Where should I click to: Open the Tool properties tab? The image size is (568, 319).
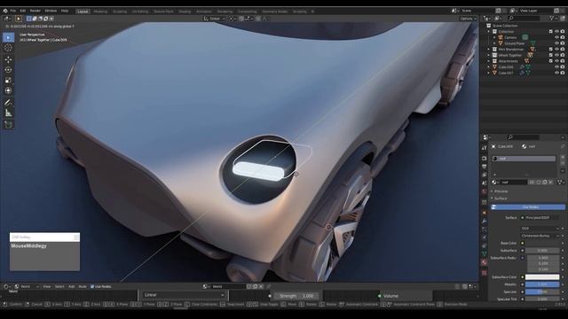(485, 148)
